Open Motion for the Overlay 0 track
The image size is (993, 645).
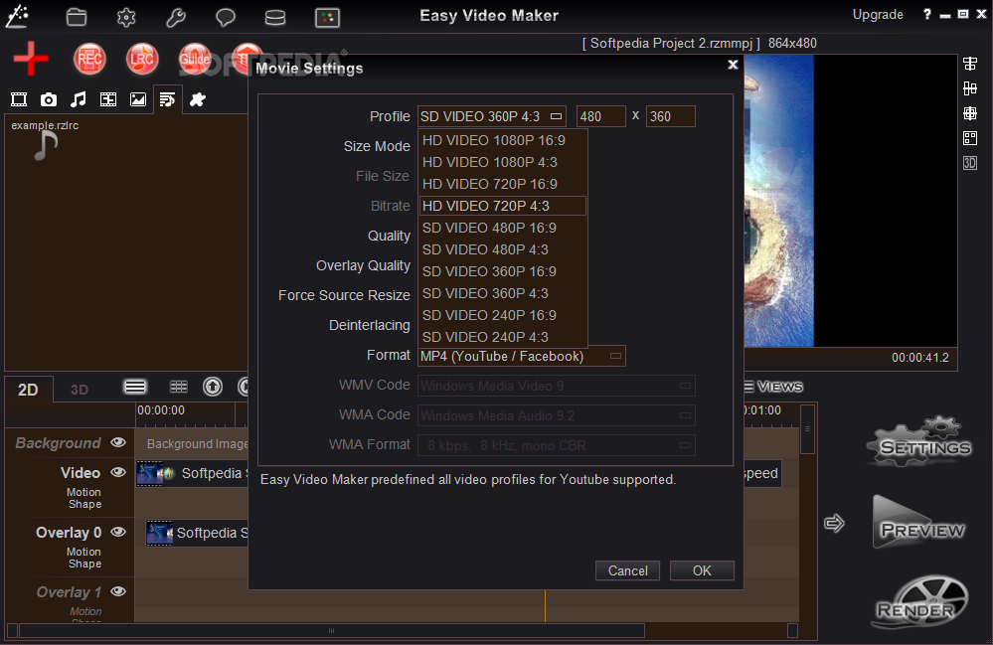(x=83, y=552)
